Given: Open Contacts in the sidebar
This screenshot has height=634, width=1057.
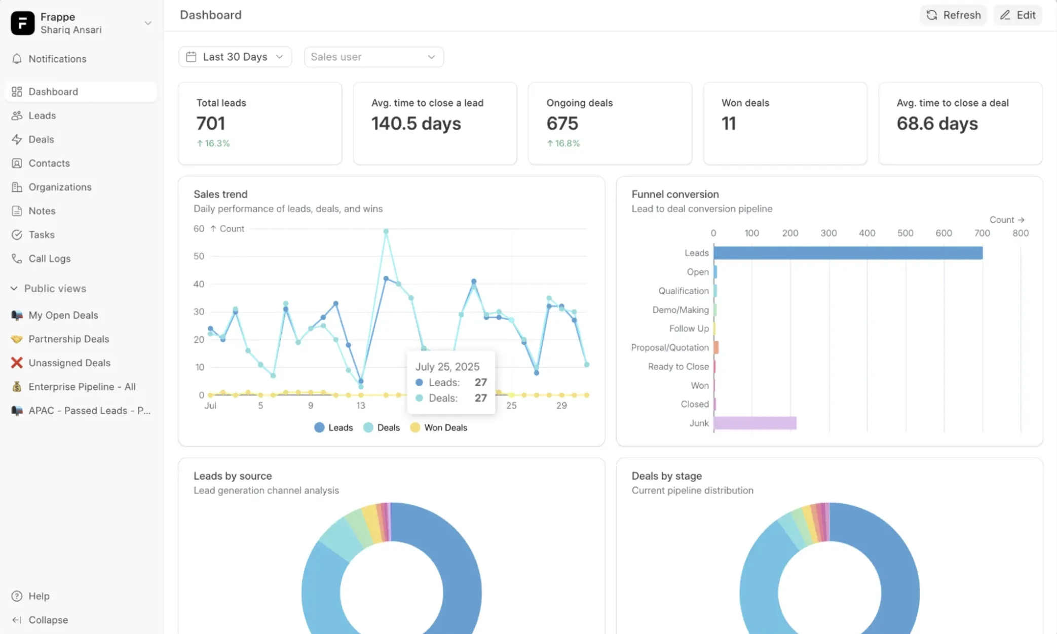Looking at the screenshot, I should 81,163.
